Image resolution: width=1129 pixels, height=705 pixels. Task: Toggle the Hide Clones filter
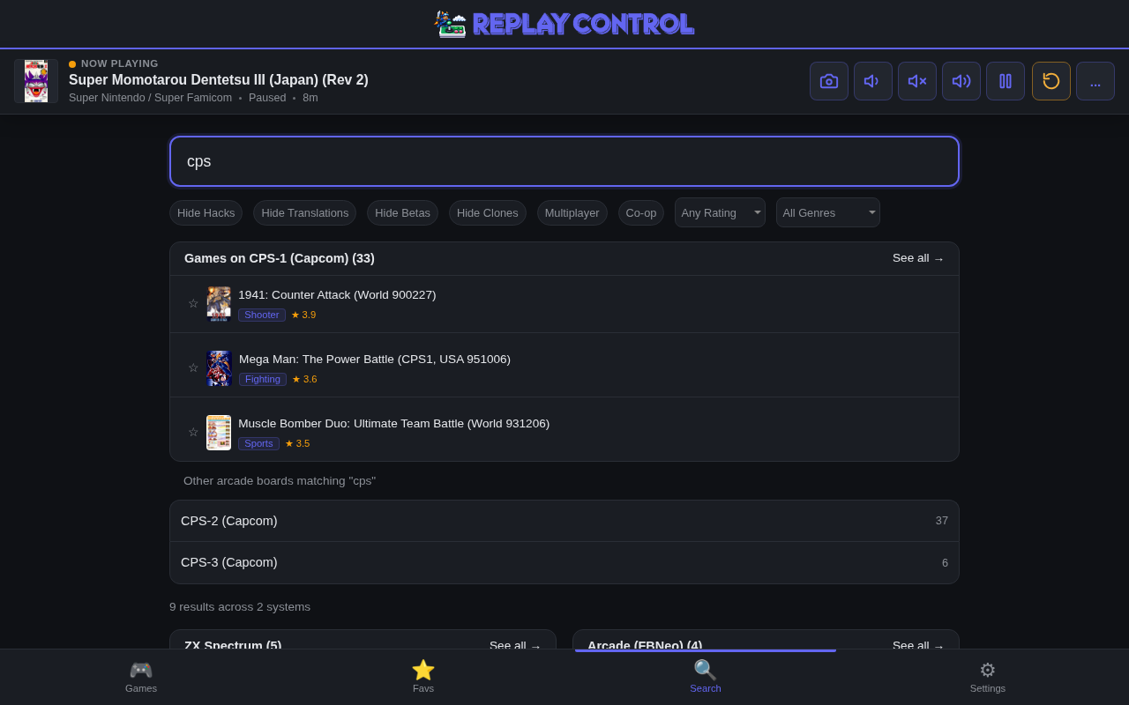point(488,213)
